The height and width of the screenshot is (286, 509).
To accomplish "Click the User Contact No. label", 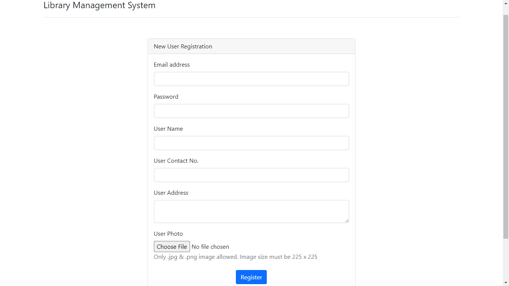I will (x=176, y=161).
